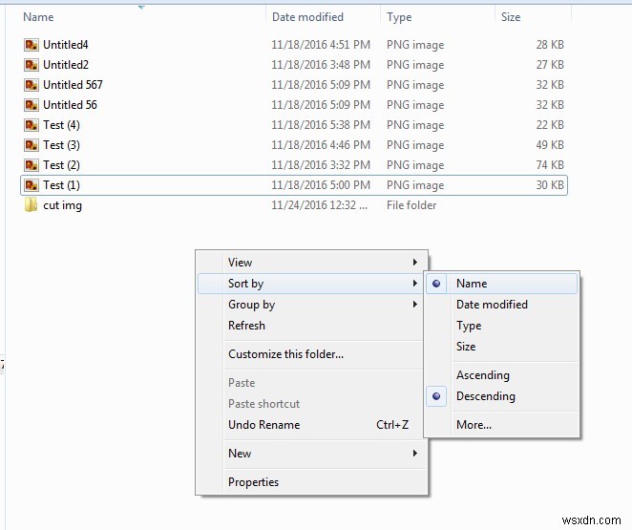
Task: Choose Descending sort order
Action: [x=486, y=396]
